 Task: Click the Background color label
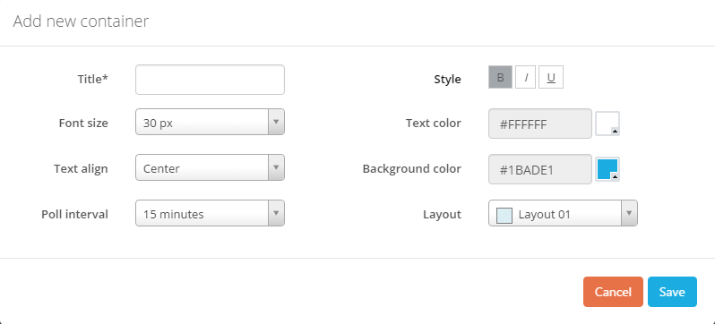(412, 168)
